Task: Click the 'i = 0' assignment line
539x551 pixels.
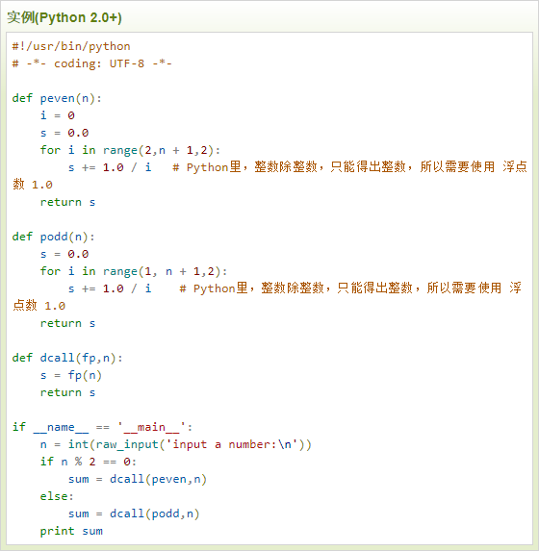Action: click(x=58, y=115)
